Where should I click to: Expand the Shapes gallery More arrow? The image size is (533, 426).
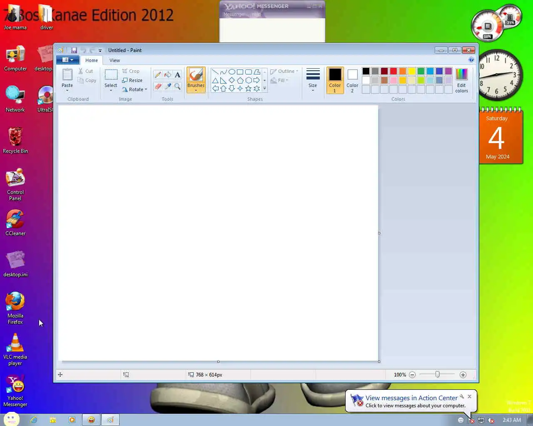coord(264,89)
